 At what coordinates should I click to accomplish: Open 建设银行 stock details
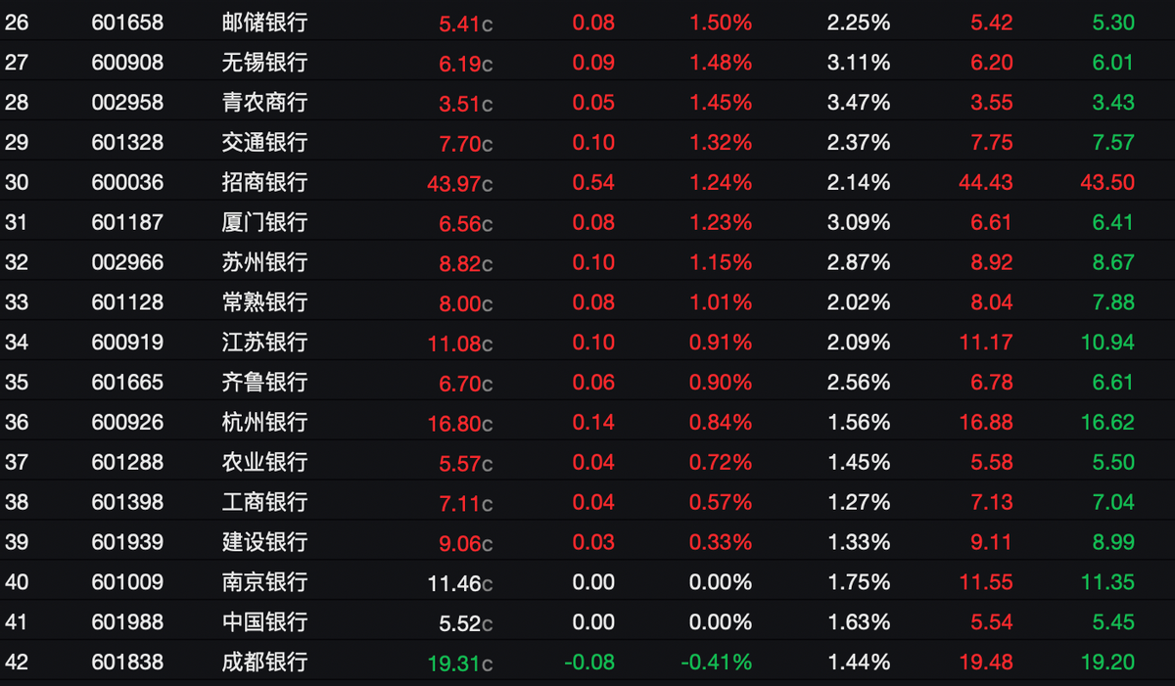(587, 541)
